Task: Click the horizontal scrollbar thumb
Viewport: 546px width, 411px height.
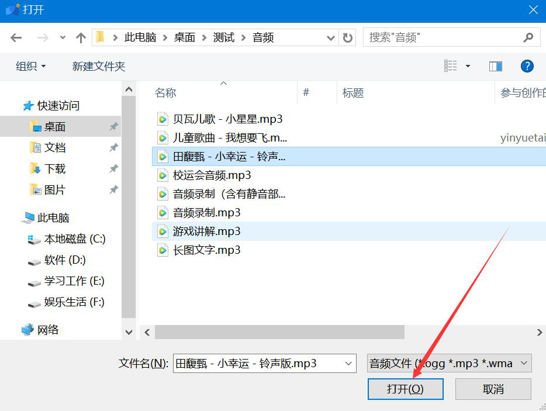Action: [x=279, y=332]
